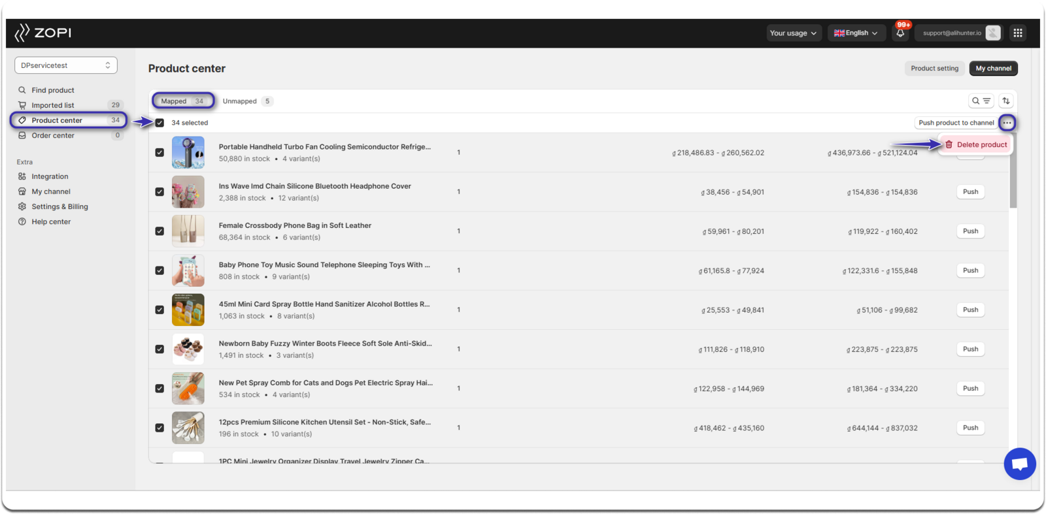
Task: Open the Female Crossbody Phone Bag thumbnail
Action: (x=188, y=231)
